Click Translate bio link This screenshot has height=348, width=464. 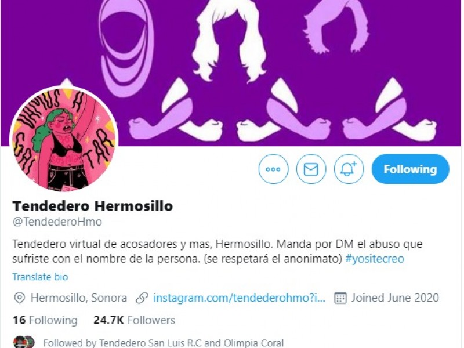coord(40,277)
